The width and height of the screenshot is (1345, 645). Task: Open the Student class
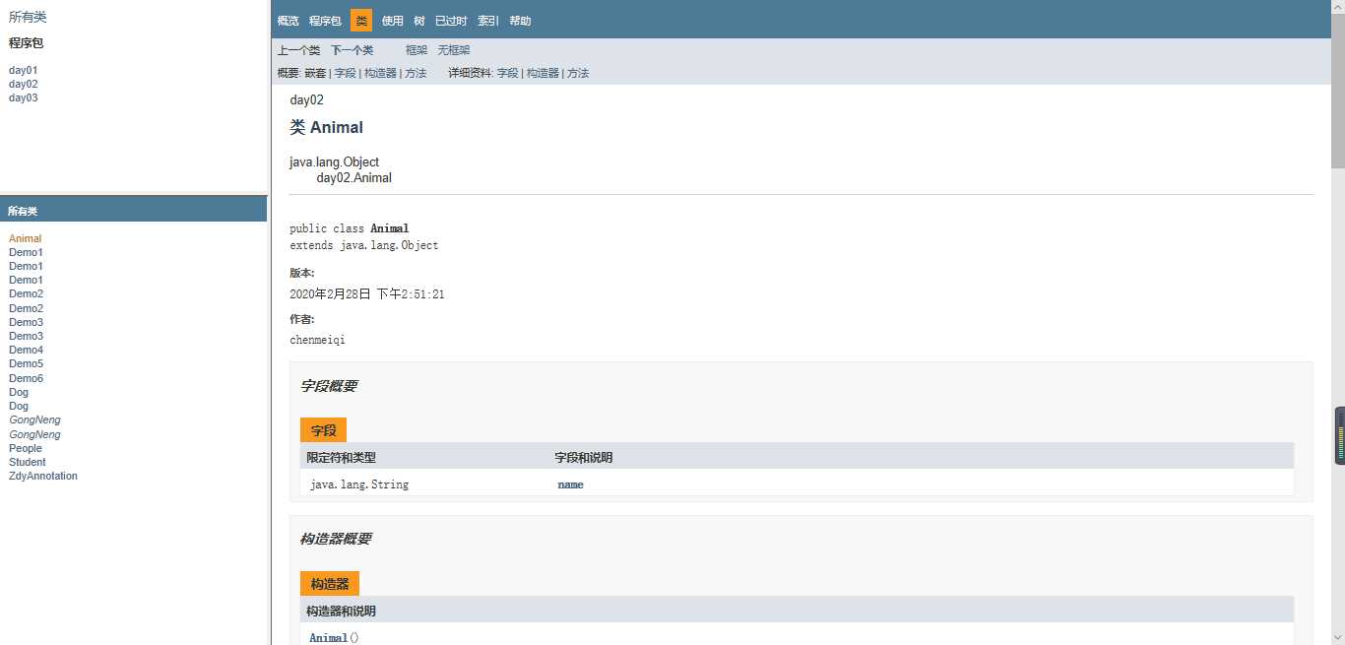tap(28, 462)
